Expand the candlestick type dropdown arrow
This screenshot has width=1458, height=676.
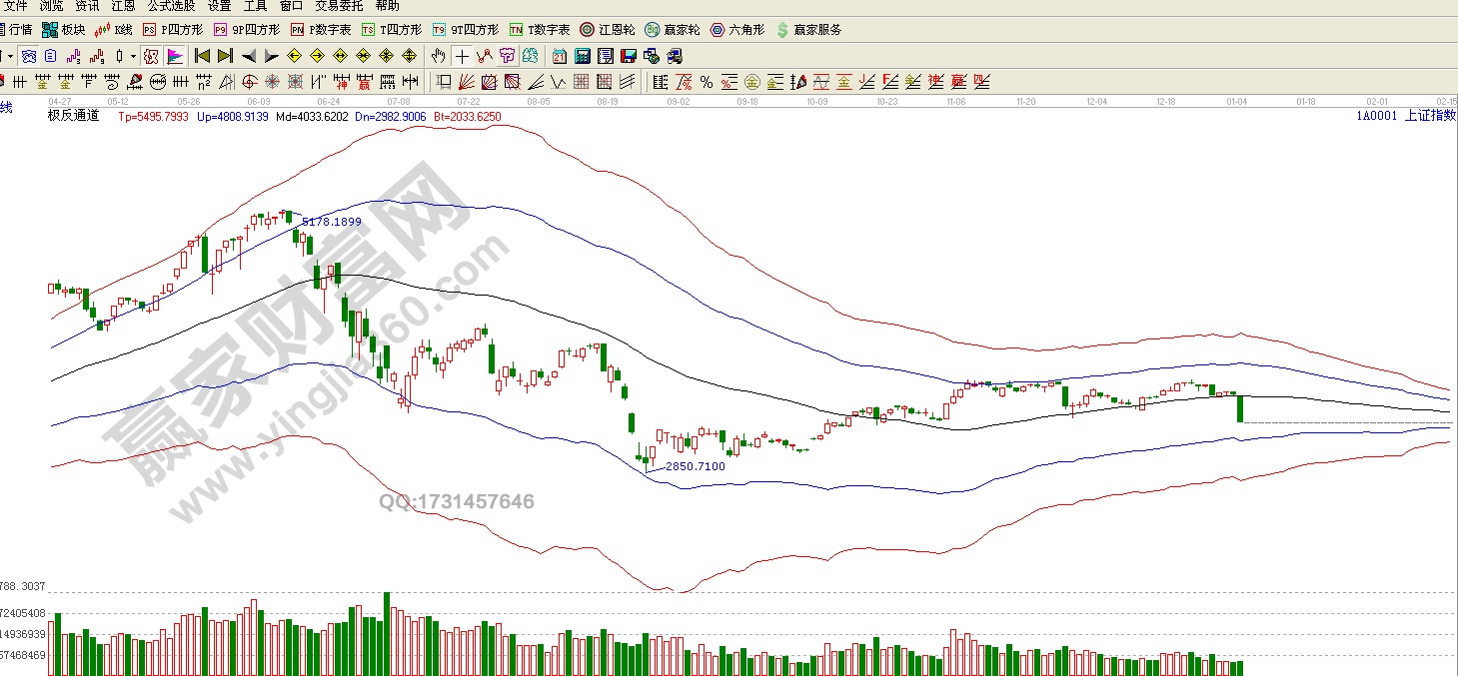[x=133, y=56]
